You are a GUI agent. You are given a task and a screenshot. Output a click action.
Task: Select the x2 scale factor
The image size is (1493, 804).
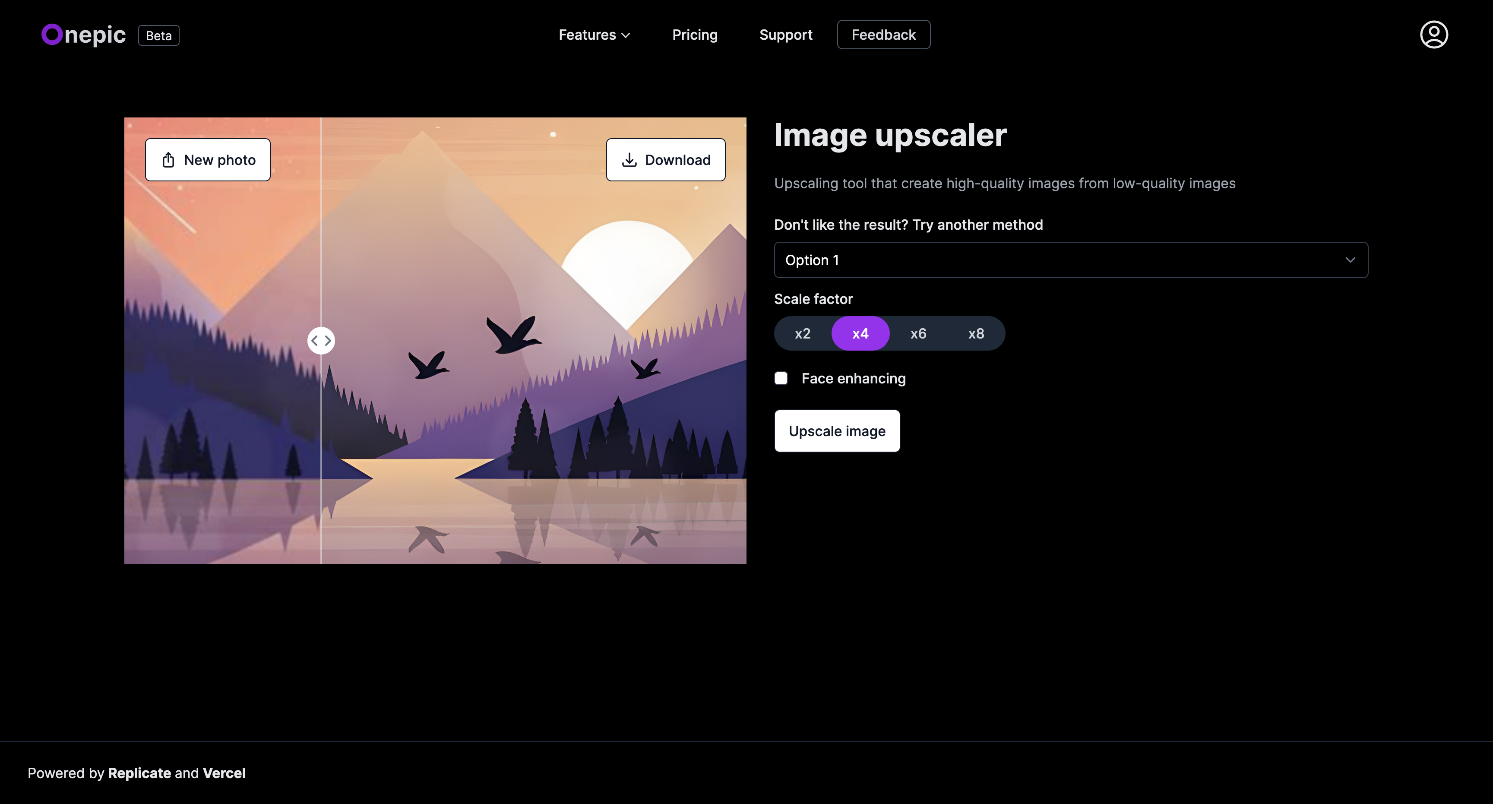tap(802, 333)
